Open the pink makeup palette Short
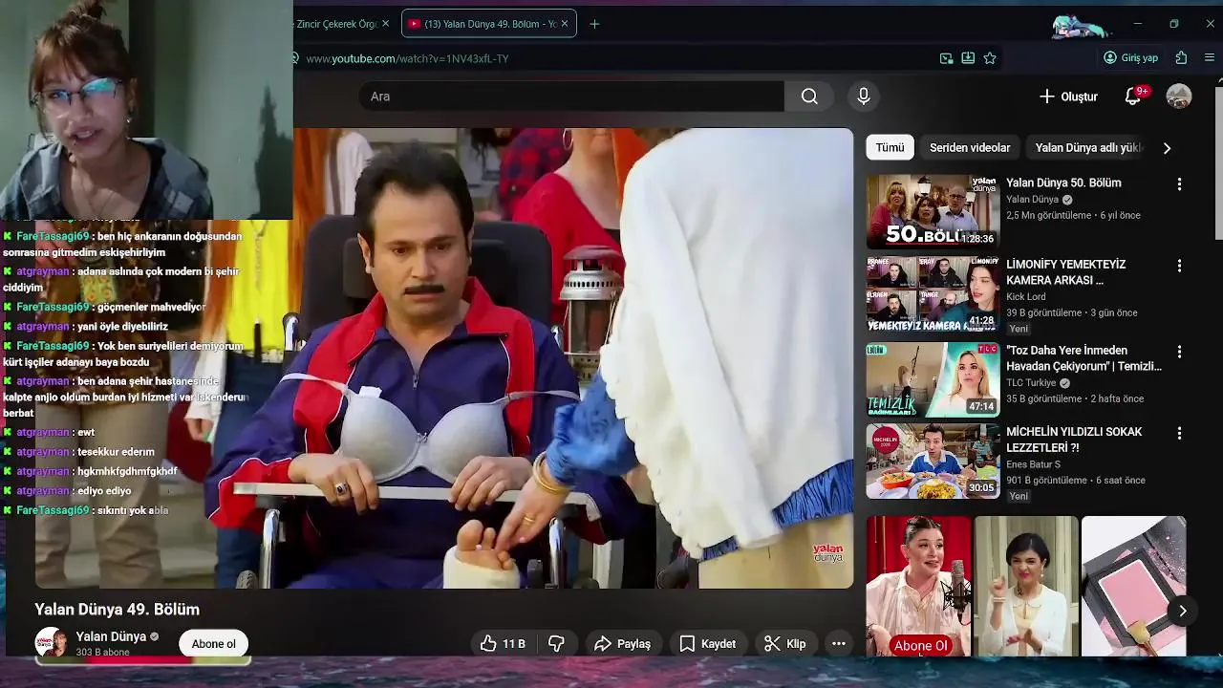This screenshot has height=688, width=1223. coord(1134,586)
